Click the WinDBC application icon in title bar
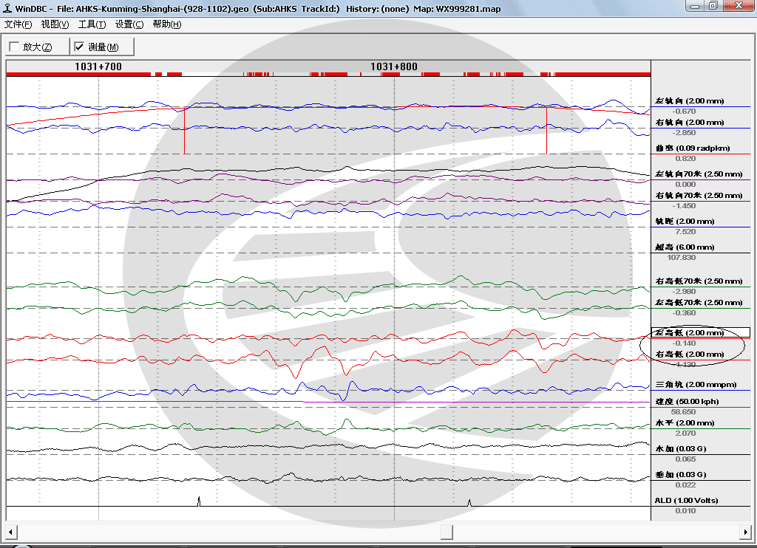Viewport: 757px width, 548px height. tap(7, 8)
